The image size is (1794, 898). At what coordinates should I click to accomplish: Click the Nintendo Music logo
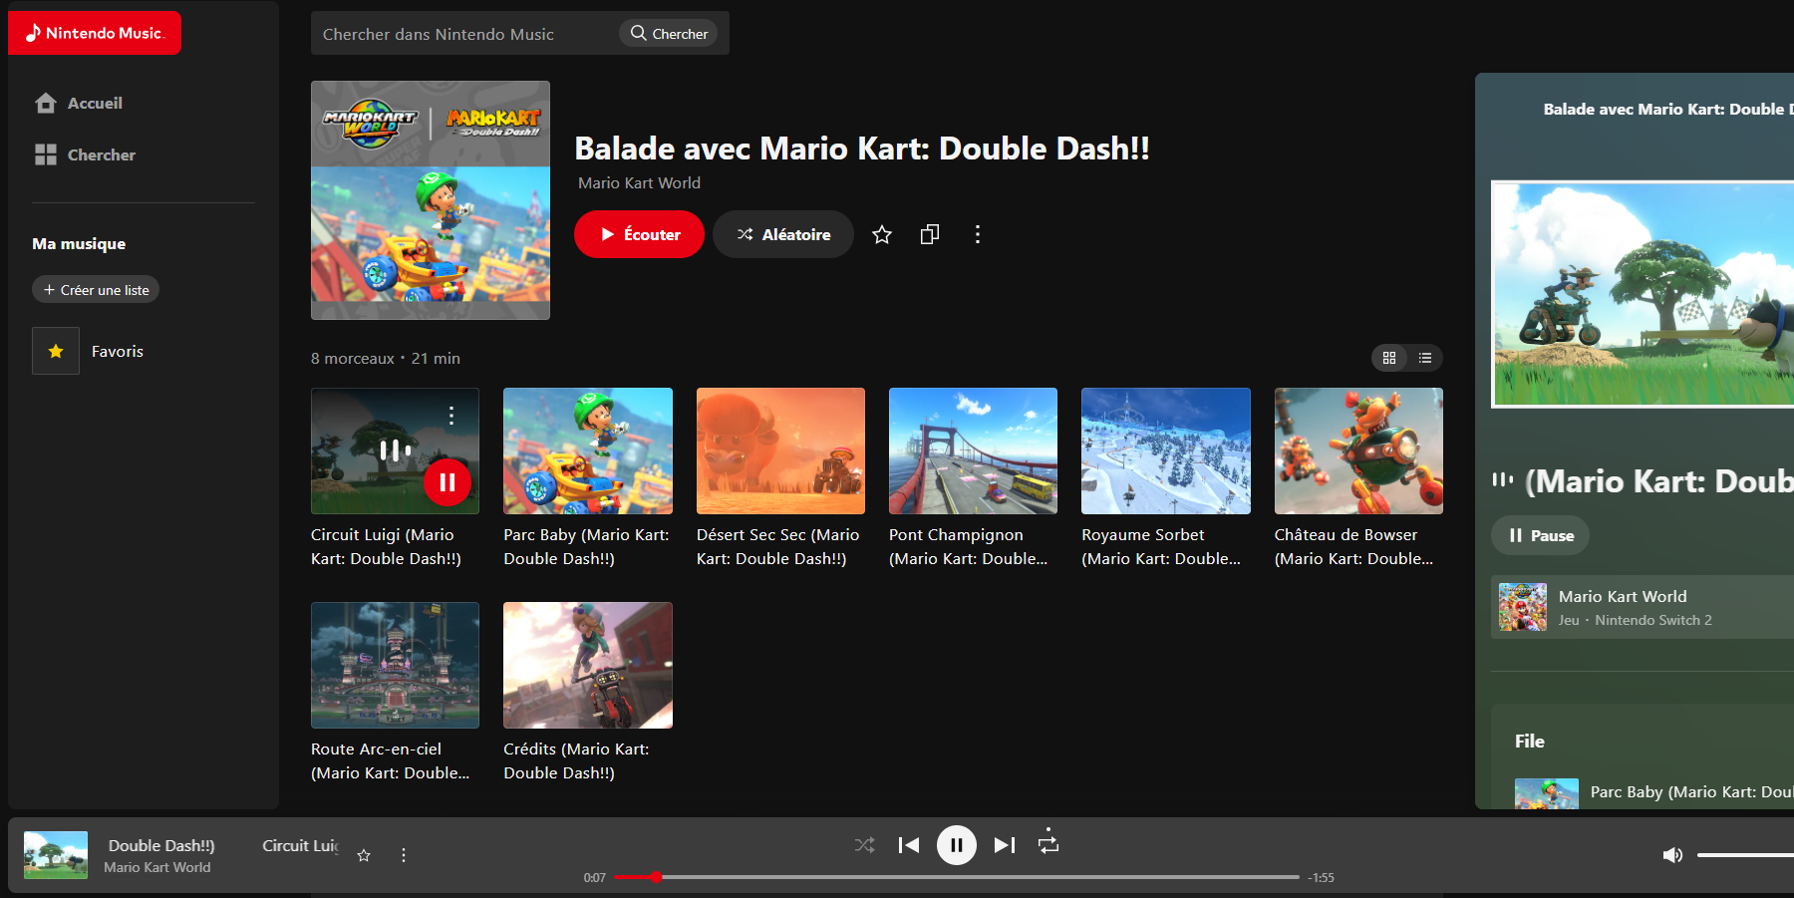(x=95, y=33)
